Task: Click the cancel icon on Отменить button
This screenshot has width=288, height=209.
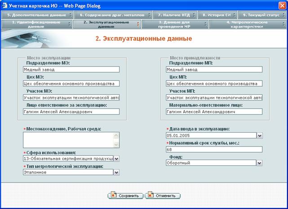Action: [x=151, y=195]
